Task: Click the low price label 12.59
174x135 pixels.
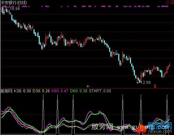Action: point(146,82)
